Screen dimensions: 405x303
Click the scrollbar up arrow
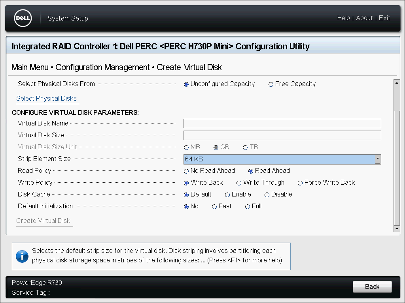397,83
